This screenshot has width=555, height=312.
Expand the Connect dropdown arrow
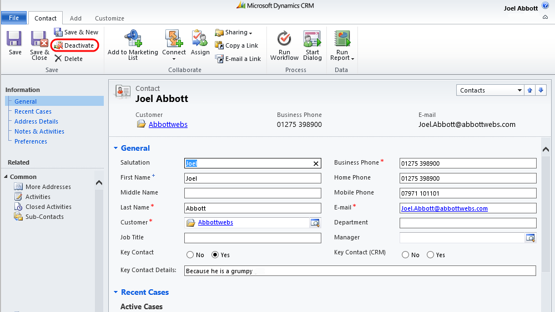[174, 59]
